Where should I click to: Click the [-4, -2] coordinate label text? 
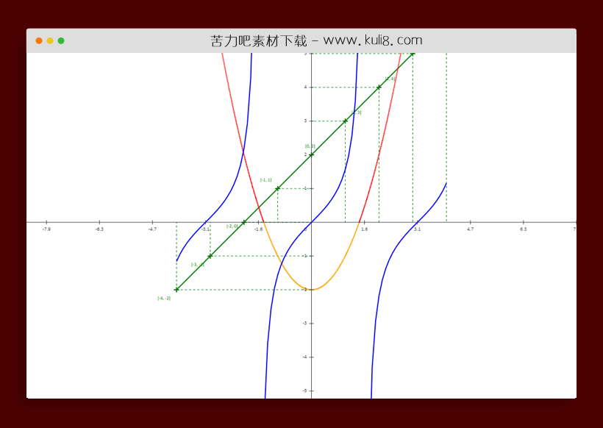pos(164,298)
